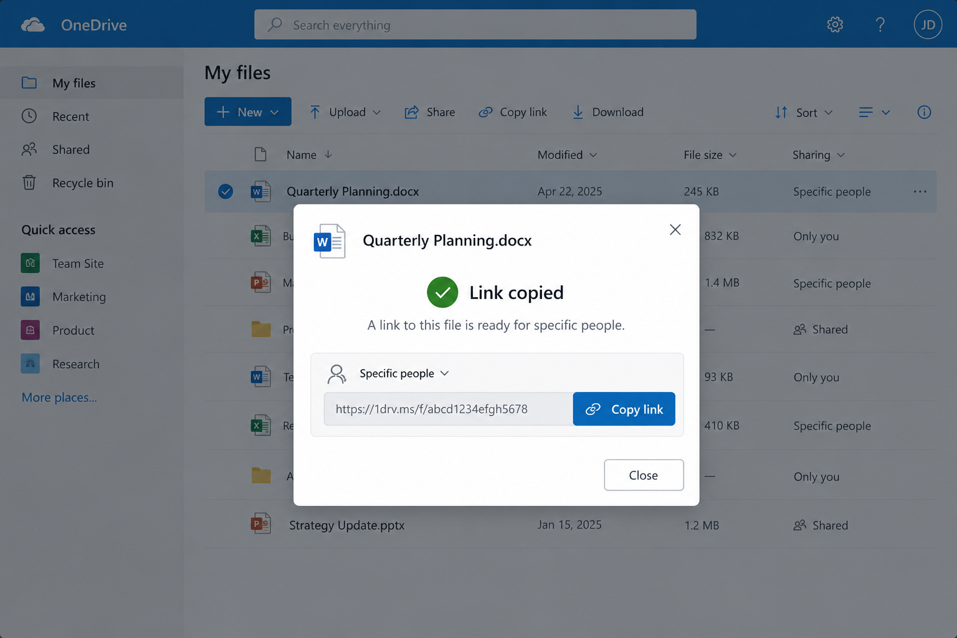Viewport: 957px width, 638px height.
Task: Open the Sort dropdown
Action: tap(804, 112)
